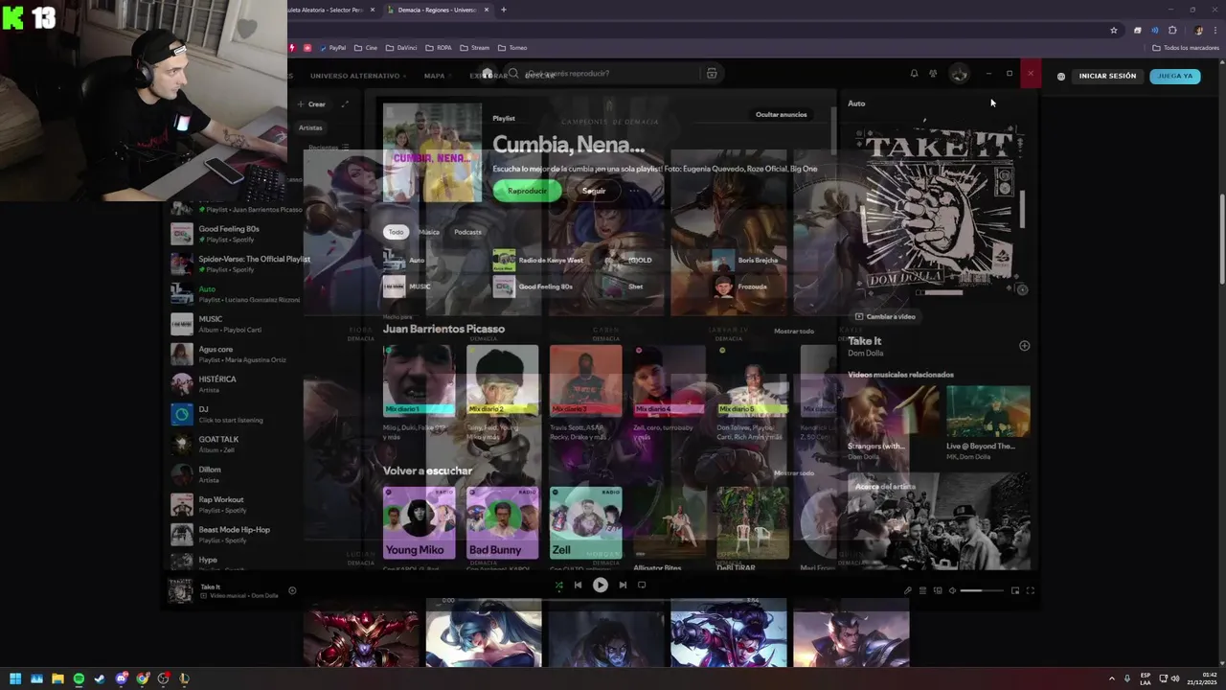The image size is (1226, 690).
Task: Mute with the volume speaker icon
Action: tap(952, 590)
